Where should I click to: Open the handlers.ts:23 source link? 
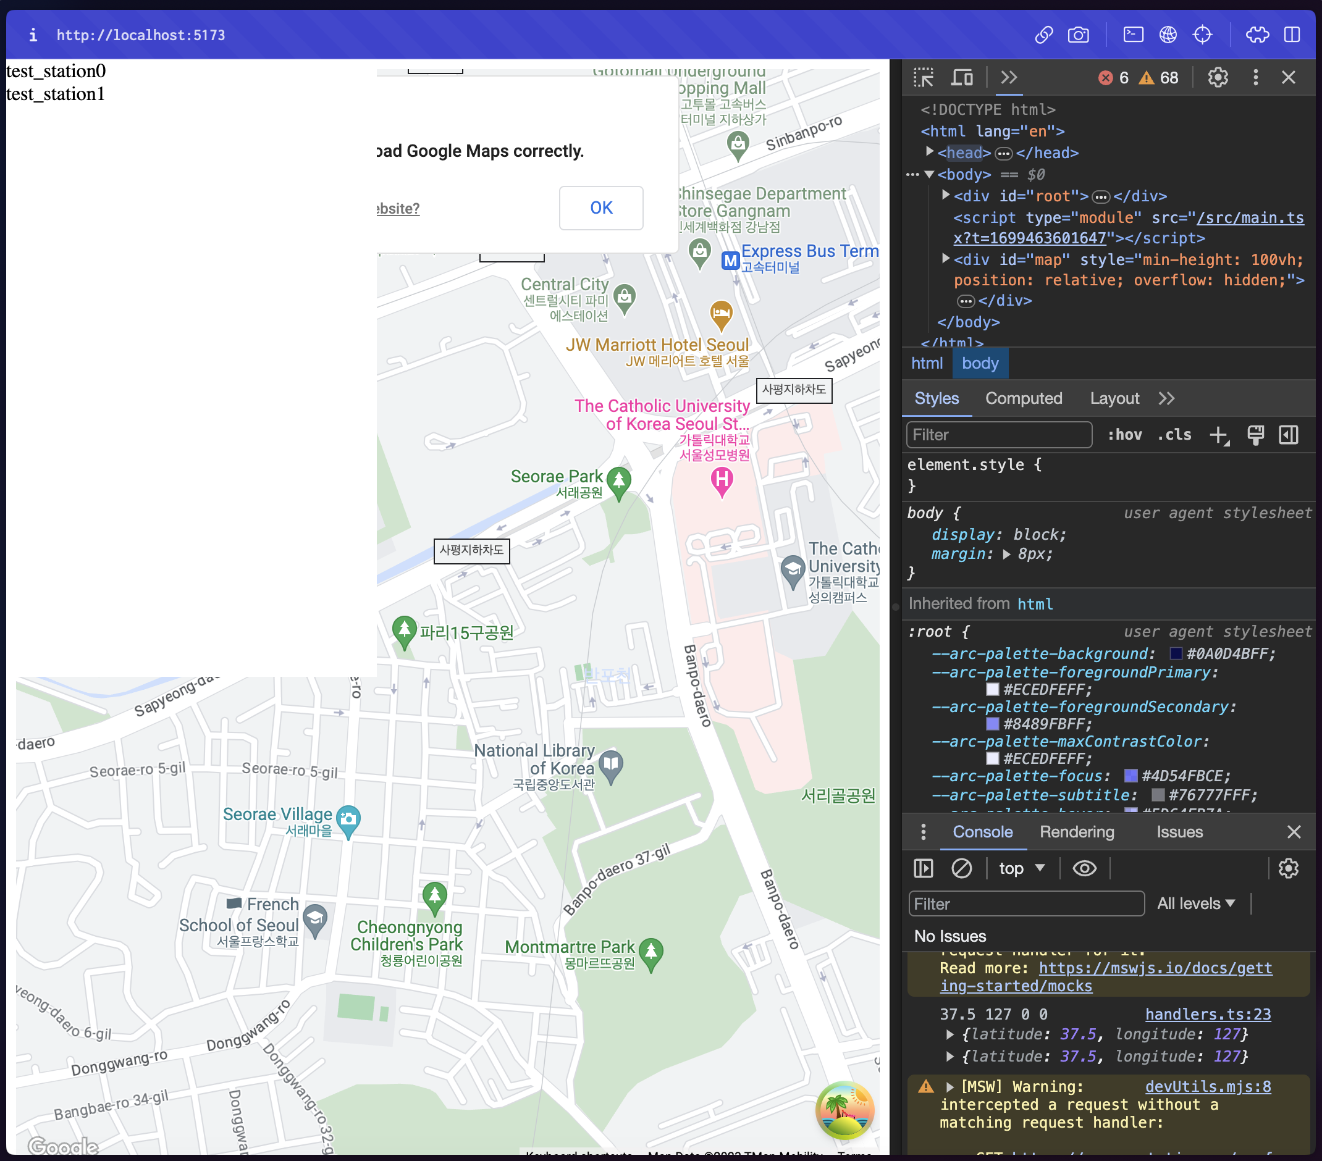[x=1208, y=1014]
